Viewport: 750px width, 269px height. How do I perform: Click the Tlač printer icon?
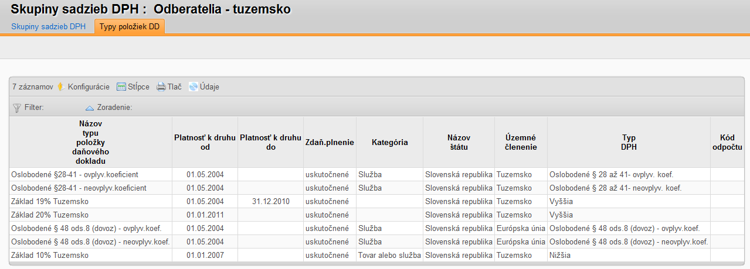161,87
